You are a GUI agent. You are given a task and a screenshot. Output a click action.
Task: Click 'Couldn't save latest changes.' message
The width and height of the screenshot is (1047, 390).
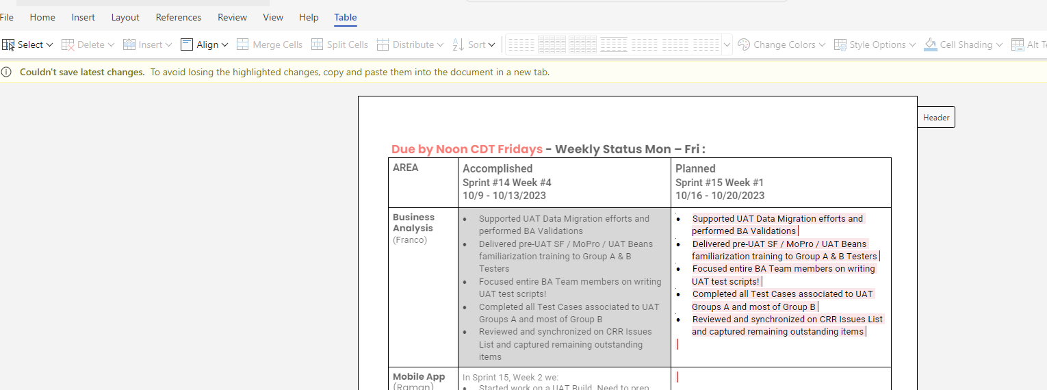82,72
